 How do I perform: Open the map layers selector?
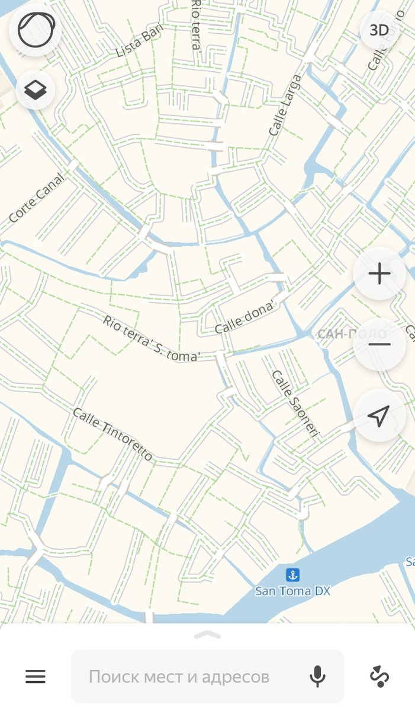pos(36,90)
